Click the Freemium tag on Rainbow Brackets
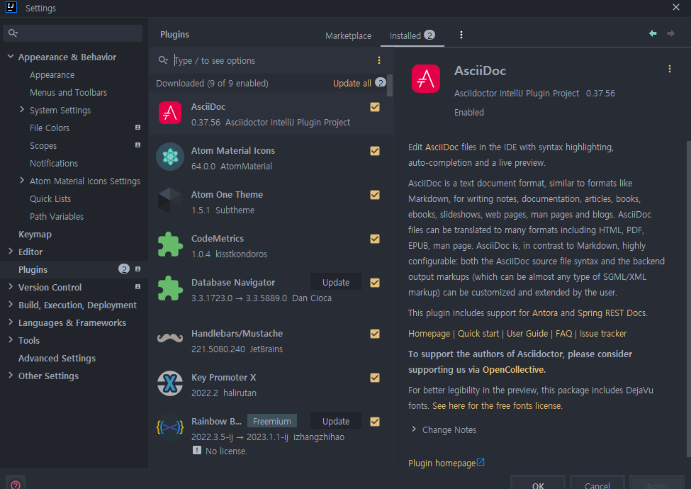The width and height of the screenshot is (691, 489). (x=272, y=421)
